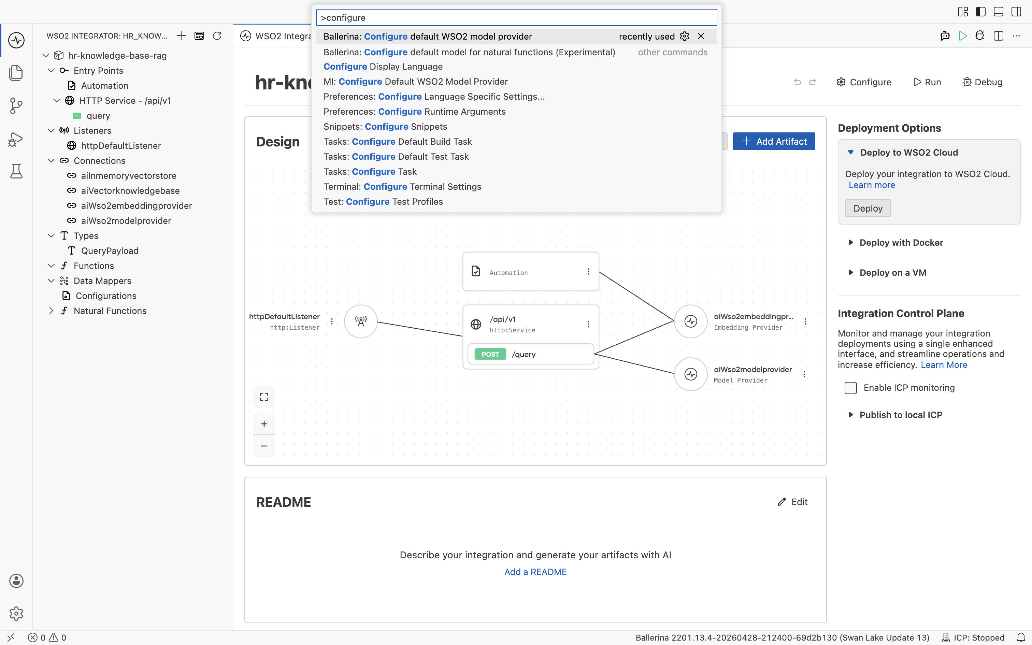Select MI: Configure Default WSO2 Model Provider command

(x=516, y=82)
